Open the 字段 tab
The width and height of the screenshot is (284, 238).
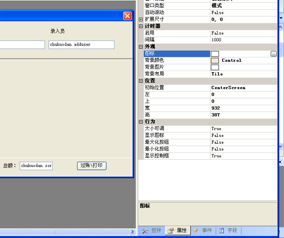228,230
